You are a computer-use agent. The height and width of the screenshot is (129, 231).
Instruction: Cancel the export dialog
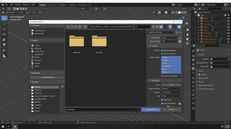tap(171, 110)
